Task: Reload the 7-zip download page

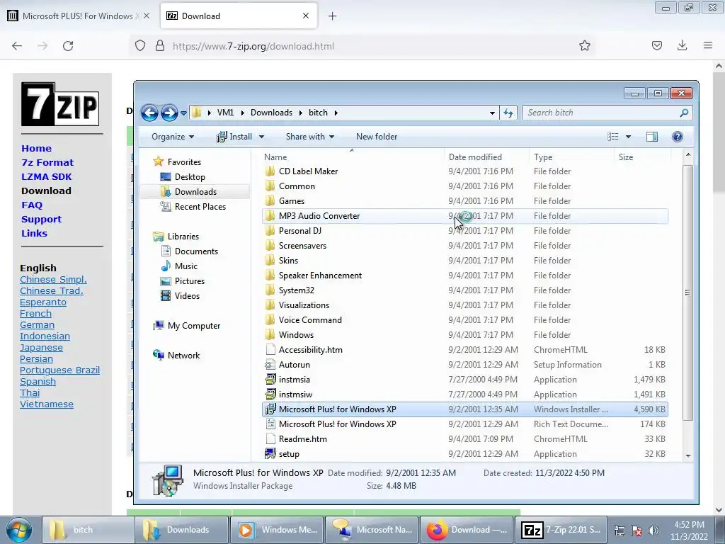Action: point(68,46)
